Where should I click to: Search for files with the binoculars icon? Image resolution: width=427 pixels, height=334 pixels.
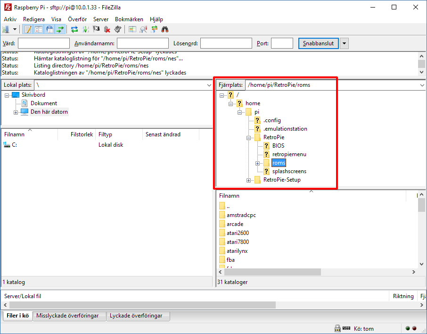coord(165,29)
